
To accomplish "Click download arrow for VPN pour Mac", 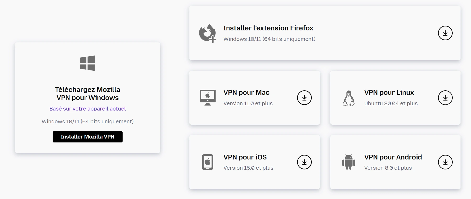I will tap(304, 98).
